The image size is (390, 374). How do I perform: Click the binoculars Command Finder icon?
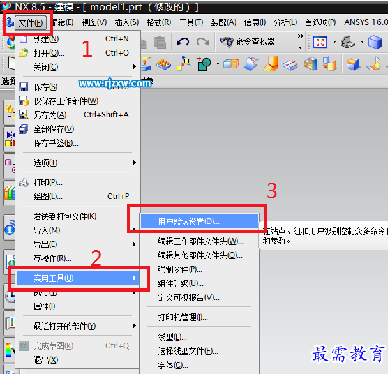click(x=227, y=41)
